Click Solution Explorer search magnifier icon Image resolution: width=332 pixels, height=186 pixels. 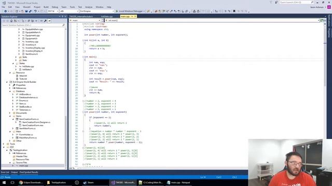click(63, 25)
